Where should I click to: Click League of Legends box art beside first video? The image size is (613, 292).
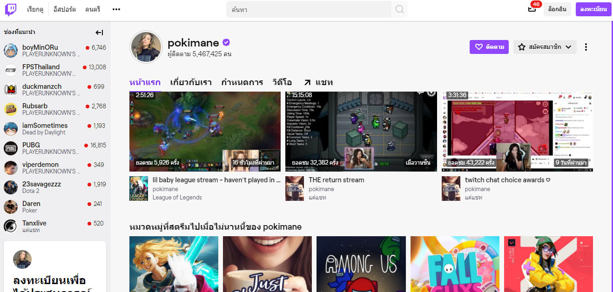[139, 188]
